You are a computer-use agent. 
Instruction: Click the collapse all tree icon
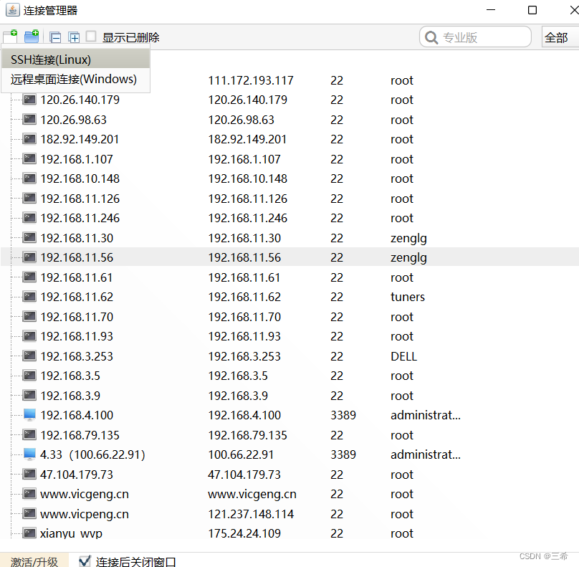pos(55,37)
